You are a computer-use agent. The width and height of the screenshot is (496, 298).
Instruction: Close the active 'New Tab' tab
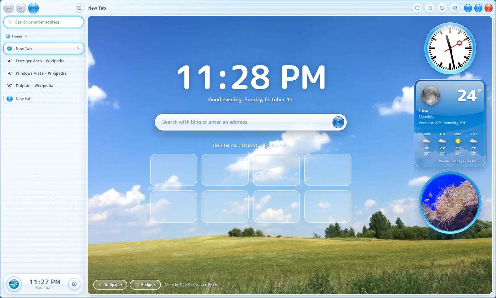tap(78, 48)
